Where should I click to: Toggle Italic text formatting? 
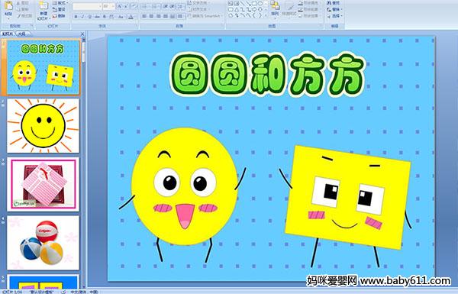[82, 17]
